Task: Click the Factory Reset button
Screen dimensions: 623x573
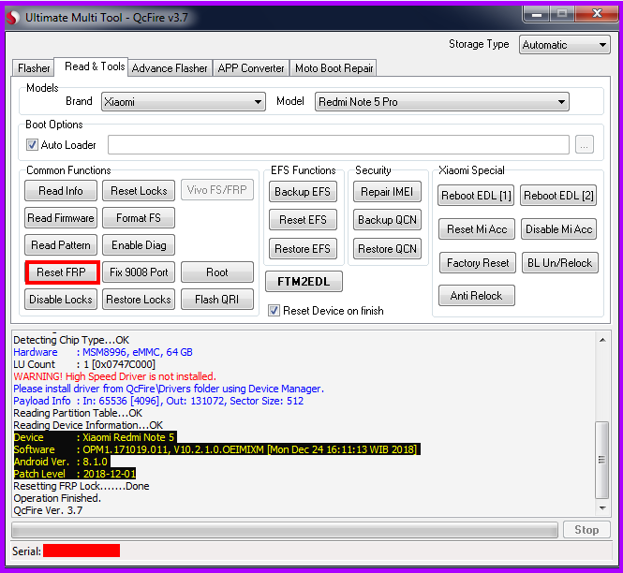Action: (478, 263)
